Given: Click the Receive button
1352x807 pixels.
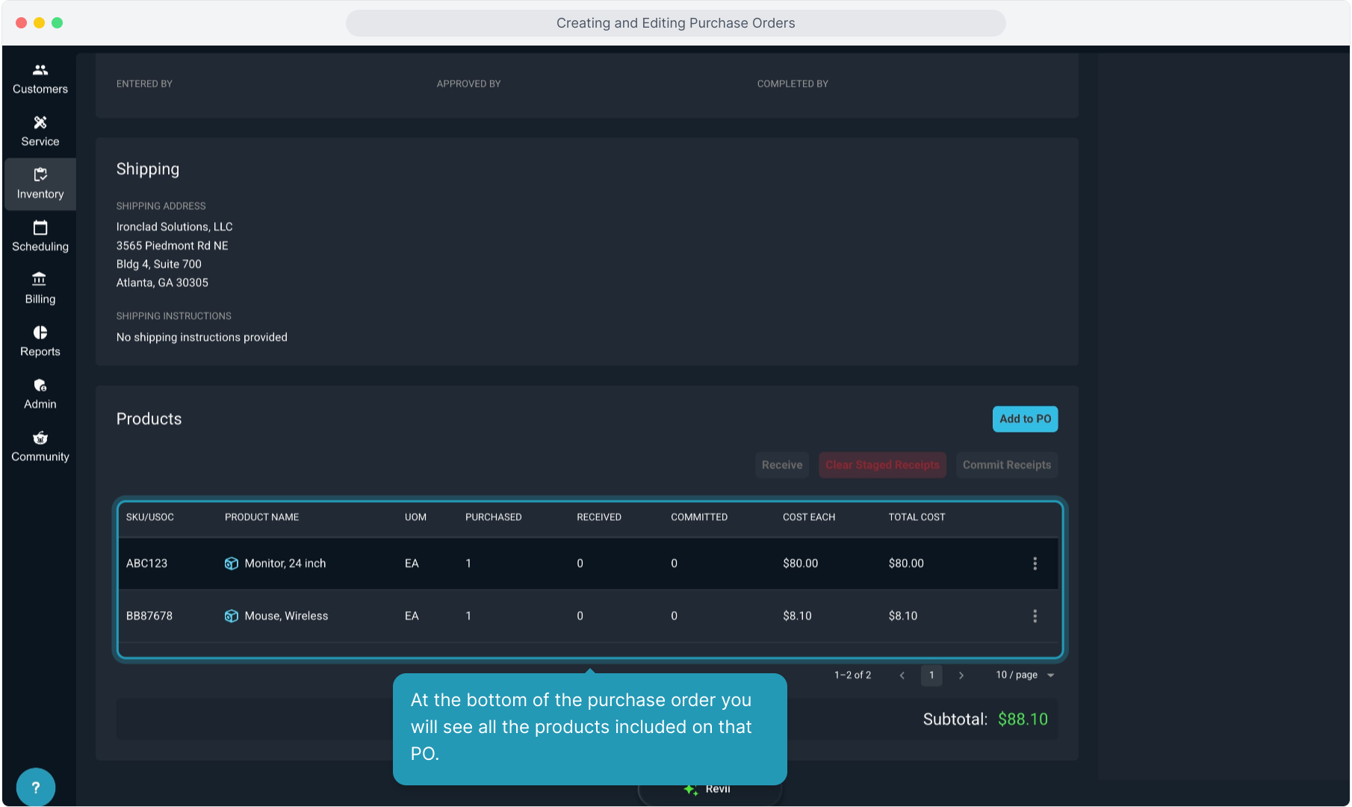Looking at the screenshot, I should (781, 465).
